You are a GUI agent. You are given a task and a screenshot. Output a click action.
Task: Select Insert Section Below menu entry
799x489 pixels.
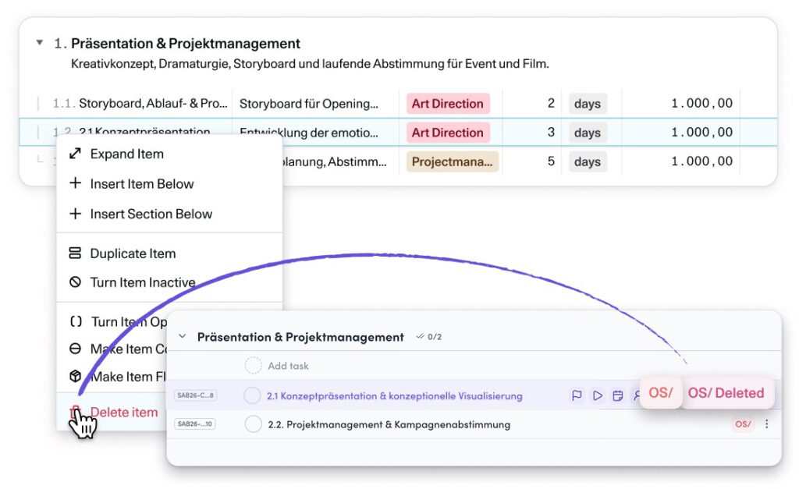tap(151, 214)
